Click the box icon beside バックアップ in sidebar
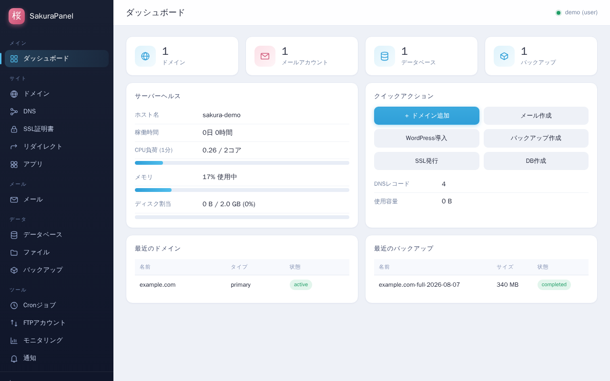The image size is (610, 381). coord(14,270)
